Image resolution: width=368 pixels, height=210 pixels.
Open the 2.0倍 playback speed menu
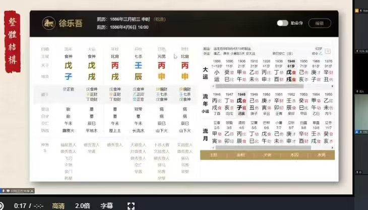tap(82, 205)
